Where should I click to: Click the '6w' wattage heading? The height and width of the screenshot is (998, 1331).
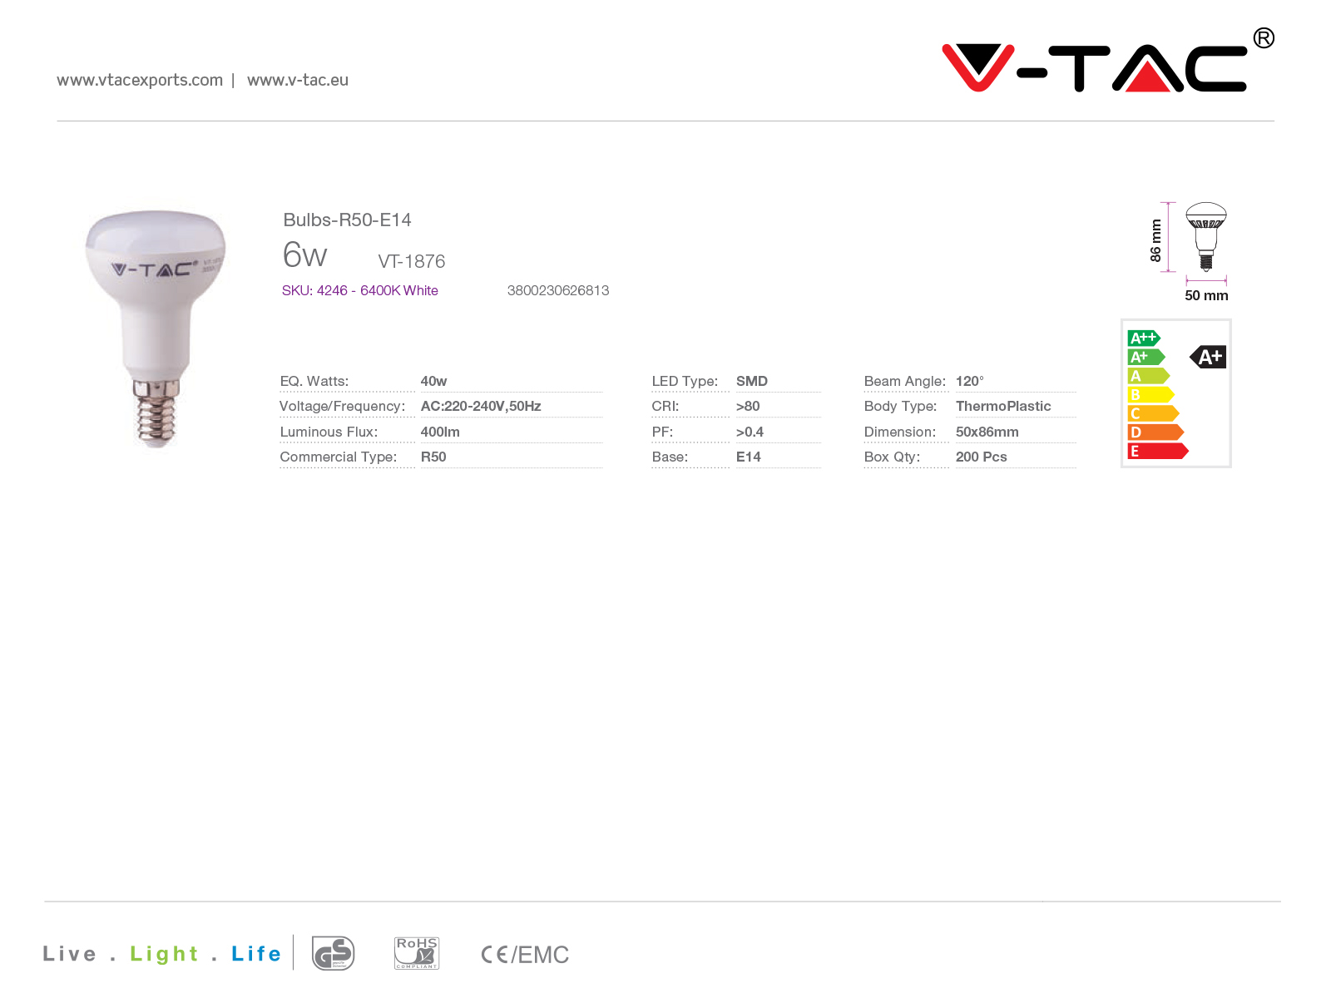pyautogui.click(x=304, y=254)
